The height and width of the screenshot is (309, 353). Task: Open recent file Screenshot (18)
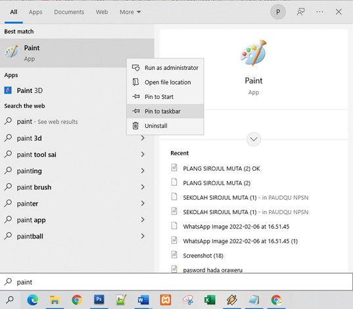tap(203, 256)
